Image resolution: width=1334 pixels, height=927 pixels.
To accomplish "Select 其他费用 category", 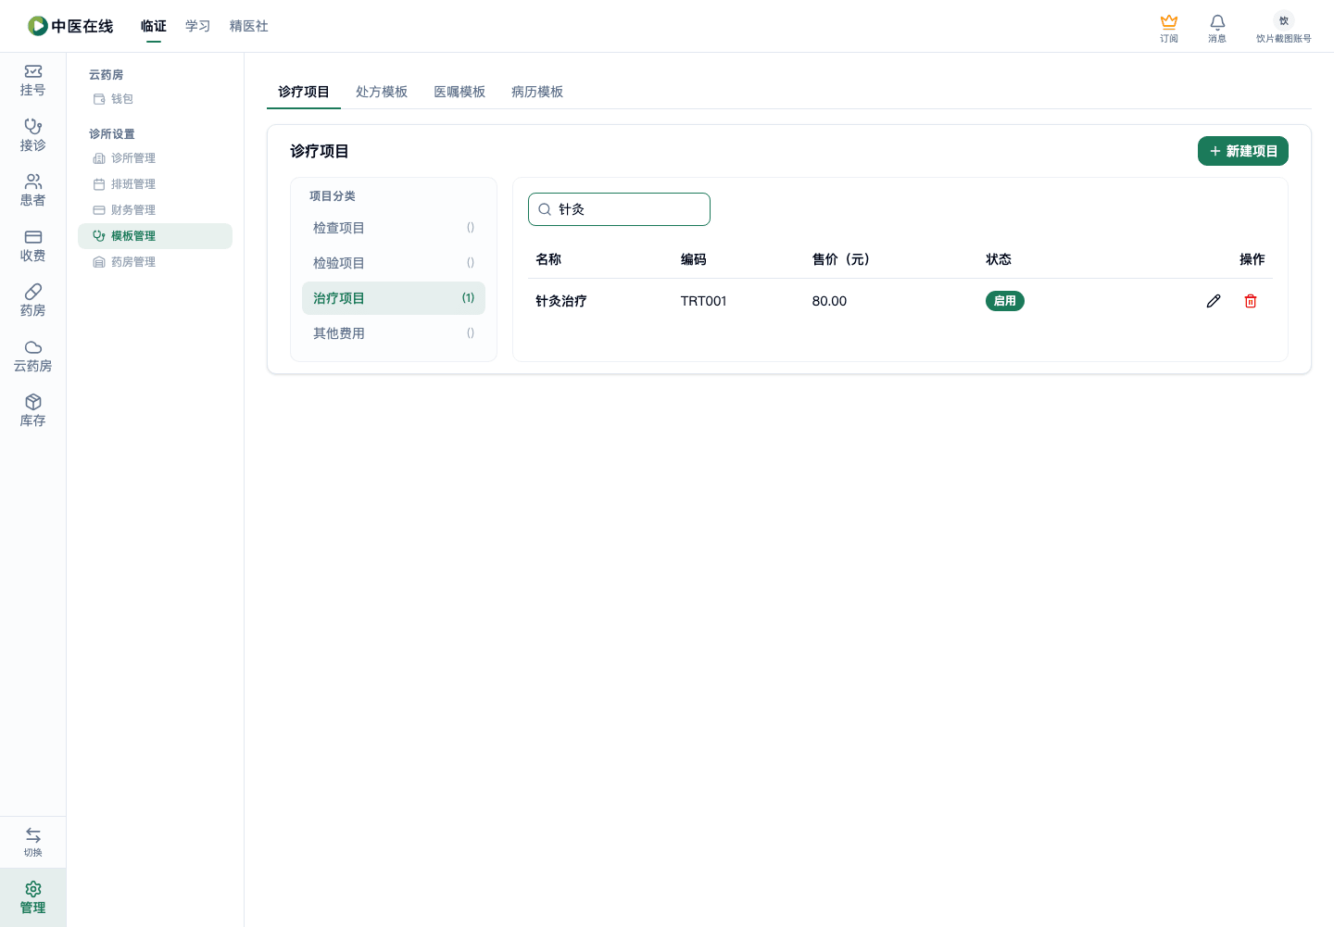I will click(x=394, y=333).
